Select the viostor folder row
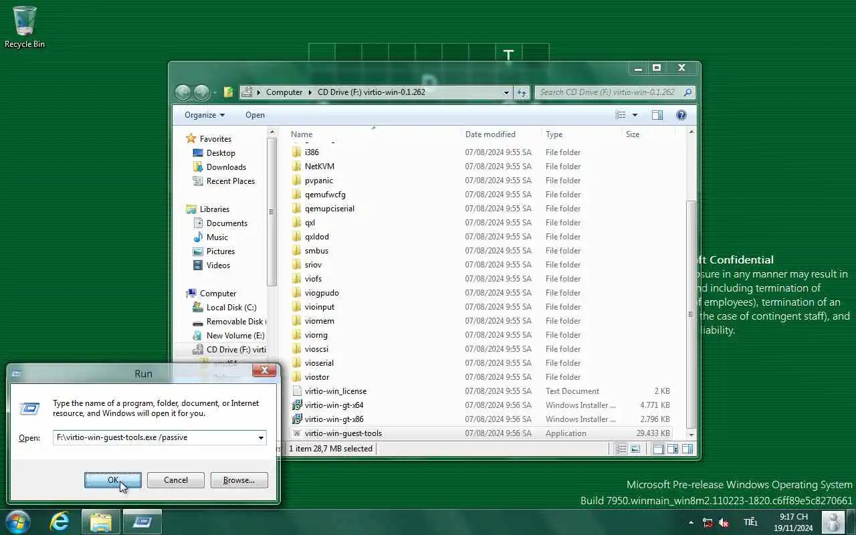Viewport: 856px width, 535px height. pos(481,377)
